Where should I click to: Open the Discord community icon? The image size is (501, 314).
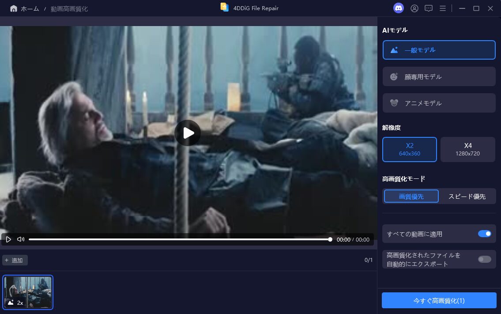point(399,8)
